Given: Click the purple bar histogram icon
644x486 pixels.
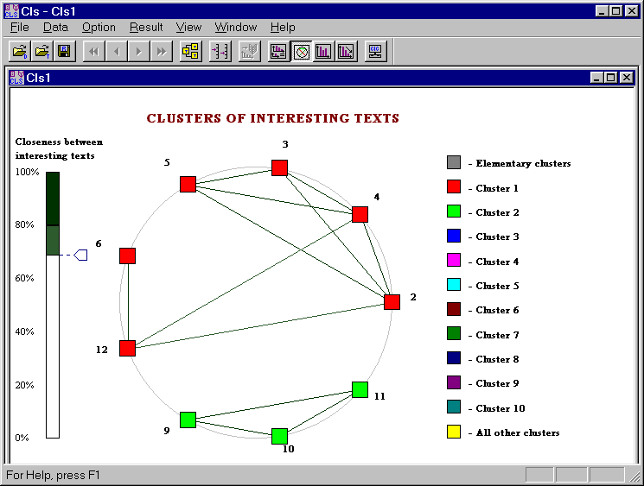Looking at the screenshot, I should click(323, 51).
